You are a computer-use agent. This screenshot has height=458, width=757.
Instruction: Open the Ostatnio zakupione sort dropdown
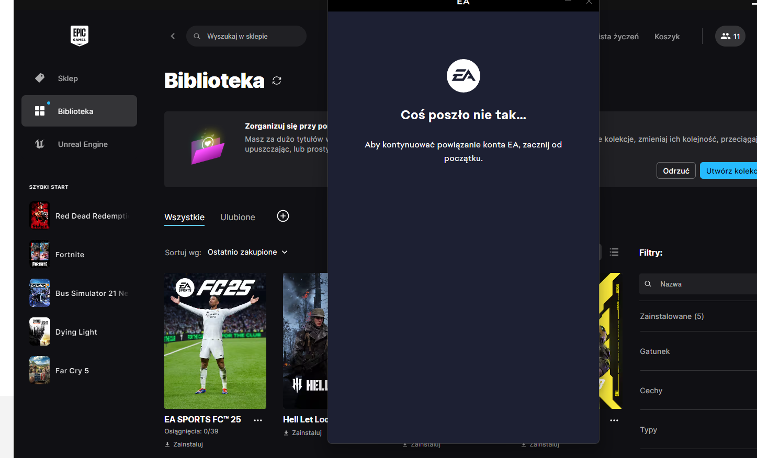pos(247,252)
